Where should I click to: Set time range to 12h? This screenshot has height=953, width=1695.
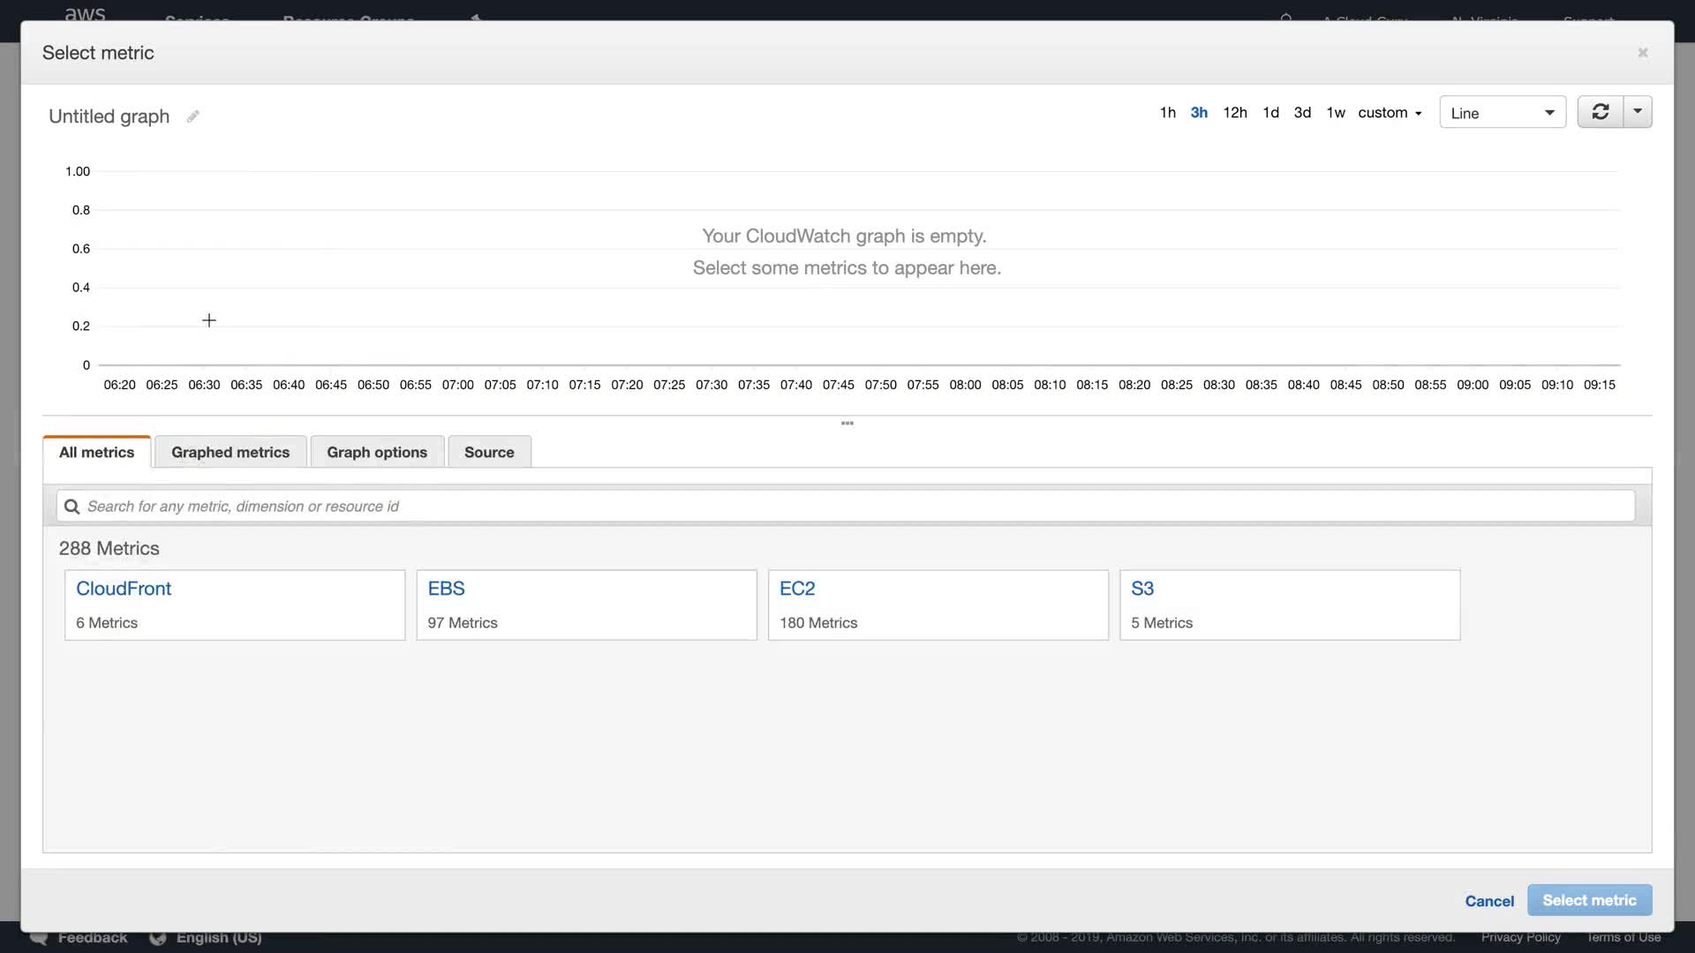pyautogui.click(x=1234, y=113)
